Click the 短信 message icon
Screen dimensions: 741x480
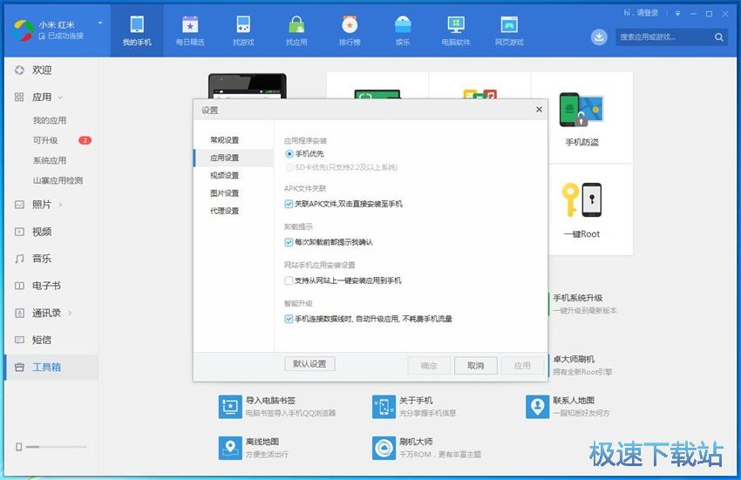point(19,340)
